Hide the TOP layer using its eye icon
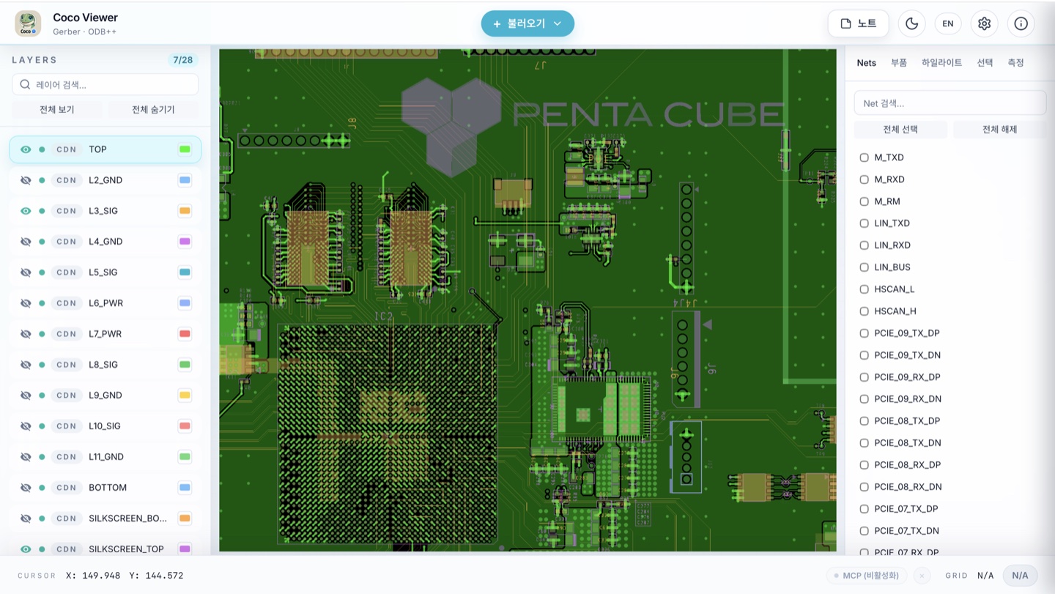The image size is (1055, 594). click(26, 149)
